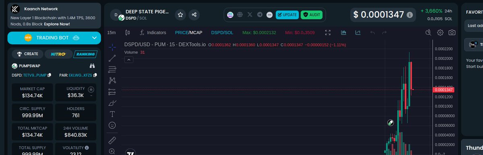The height and width of the screenshot is (155, 483).
Task: Open the EKLWG...KFZS pair address link
Action: (80, 75)
